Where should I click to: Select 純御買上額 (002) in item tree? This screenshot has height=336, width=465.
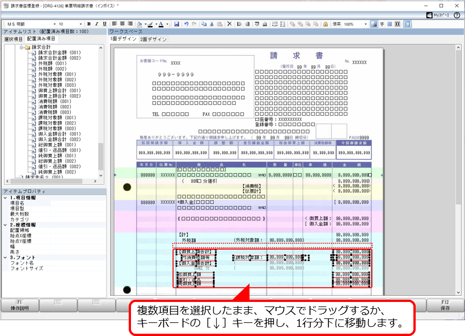click(x=57, y=172)
